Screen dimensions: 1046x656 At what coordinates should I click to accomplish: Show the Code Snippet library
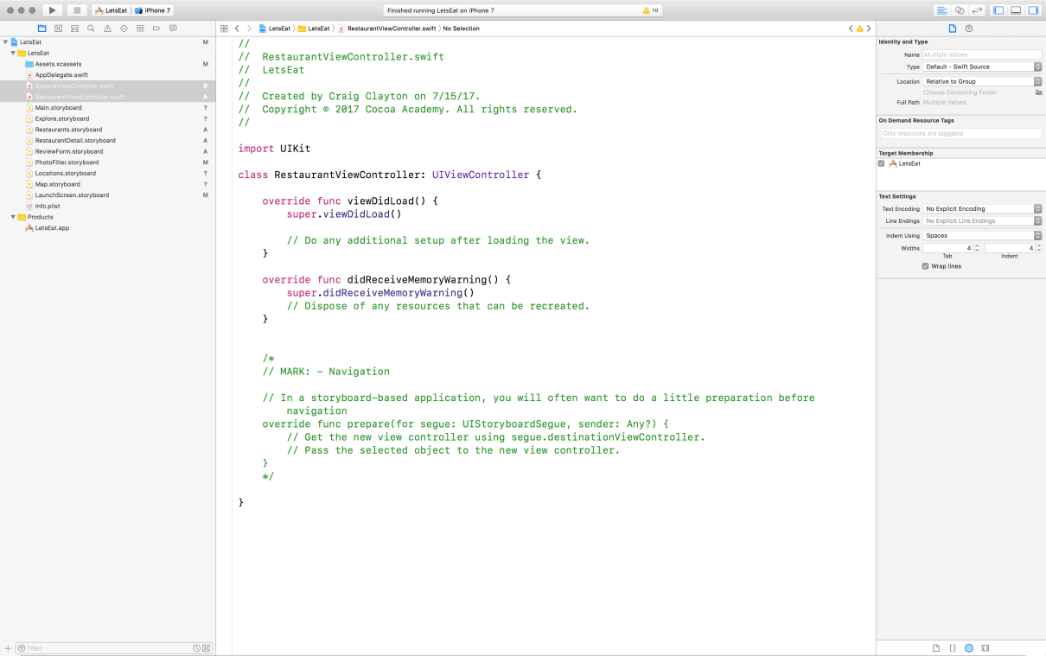[953, 647]
